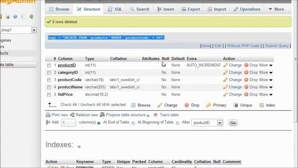
Task: Click the highlighted DELETE SQL query text
Action: pos(106,38)
